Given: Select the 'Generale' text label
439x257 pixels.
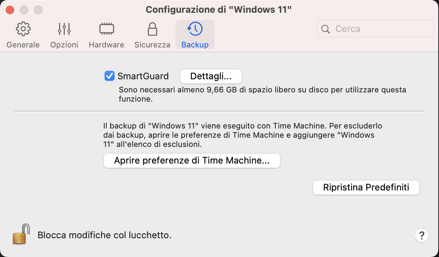Looking at the screenshot, I should 23,45.
